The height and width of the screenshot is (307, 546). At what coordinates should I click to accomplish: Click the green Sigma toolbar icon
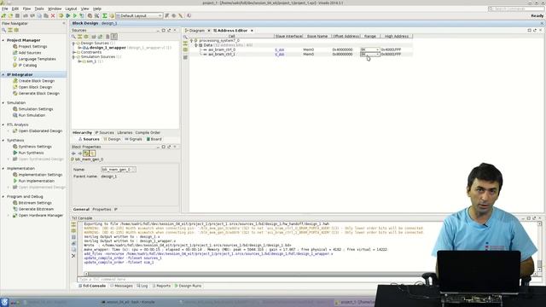pyautogui.click(x=104, y=15)
